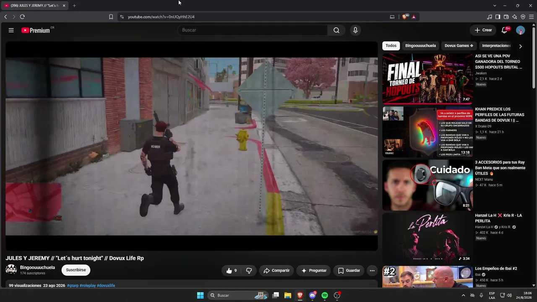Open more actions ellipsis under video

(372, 271)
